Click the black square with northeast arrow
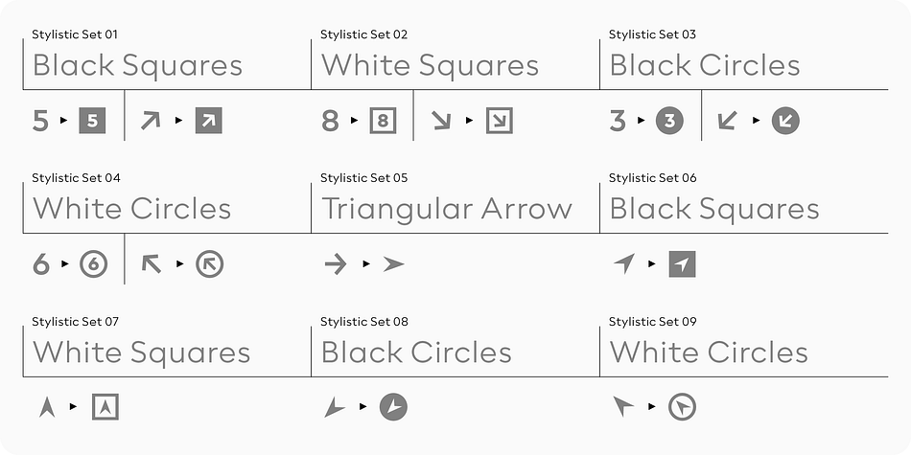Screen dimensions: 911x455 click(209, 121)
